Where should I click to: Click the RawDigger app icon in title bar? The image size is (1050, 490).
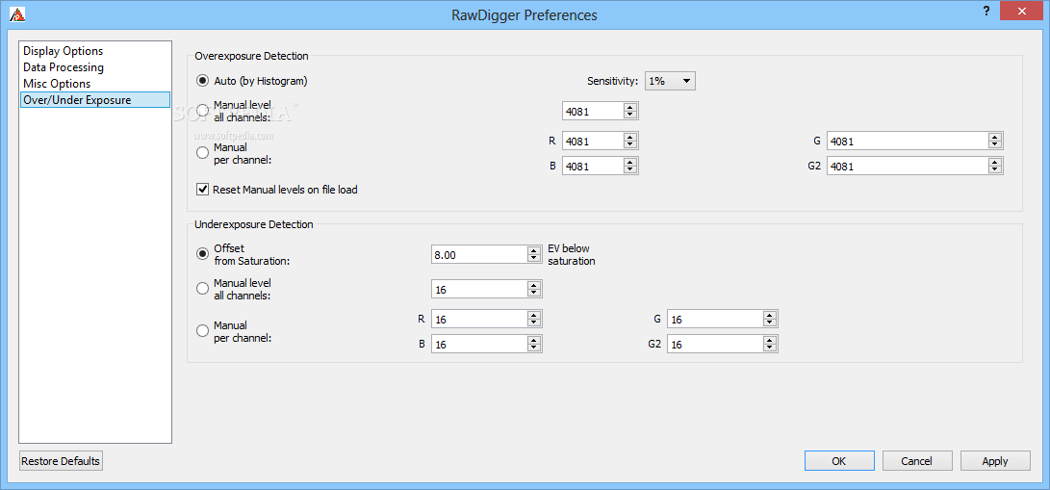click(18, 13)
